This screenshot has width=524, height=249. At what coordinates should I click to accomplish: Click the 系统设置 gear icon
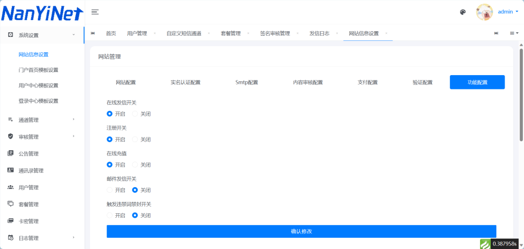(x=10, y=35)
